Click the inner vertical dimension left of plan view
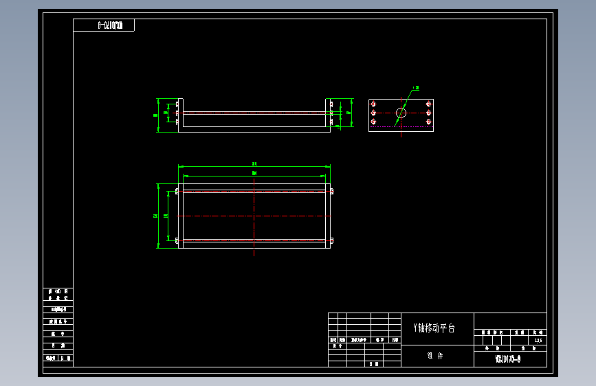 (x=167, y=216)
